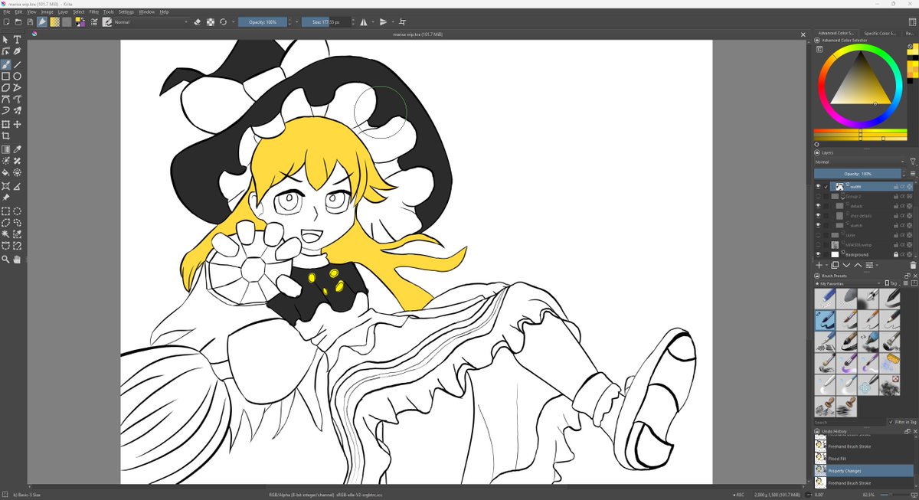Open the Layers panel hamburger options menu
The height and width of the screenshot is (500, 919).
tap(913, 174)
